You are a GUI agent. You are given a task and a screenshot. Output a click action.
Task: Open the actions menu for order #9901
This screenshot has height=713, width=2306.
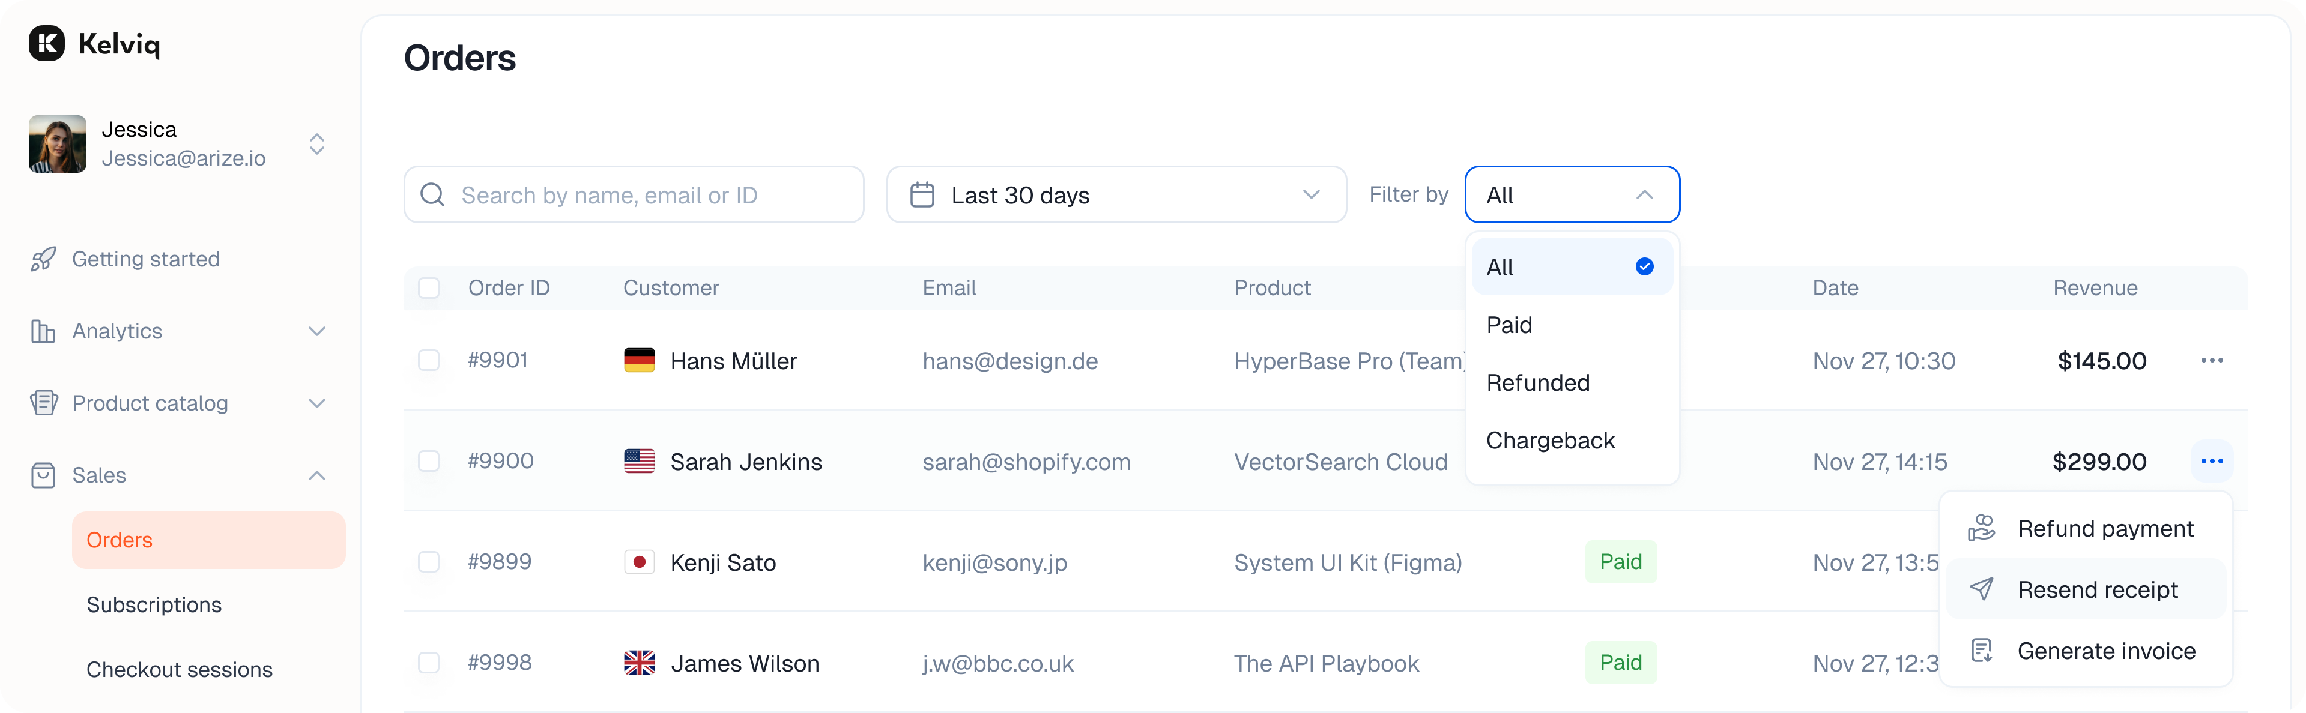click(2211, 361)
